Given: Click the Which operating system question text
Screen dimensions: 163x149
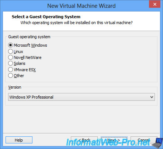Looking at the screenshot, I should 76,23.
